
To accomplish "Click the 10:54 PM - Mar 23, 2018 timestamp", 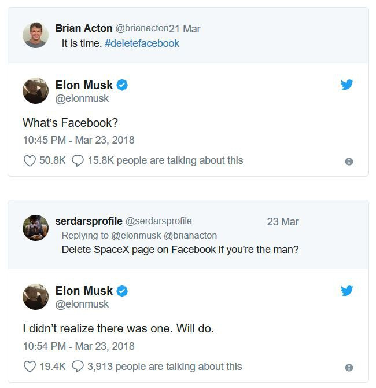I will point(78,346).
